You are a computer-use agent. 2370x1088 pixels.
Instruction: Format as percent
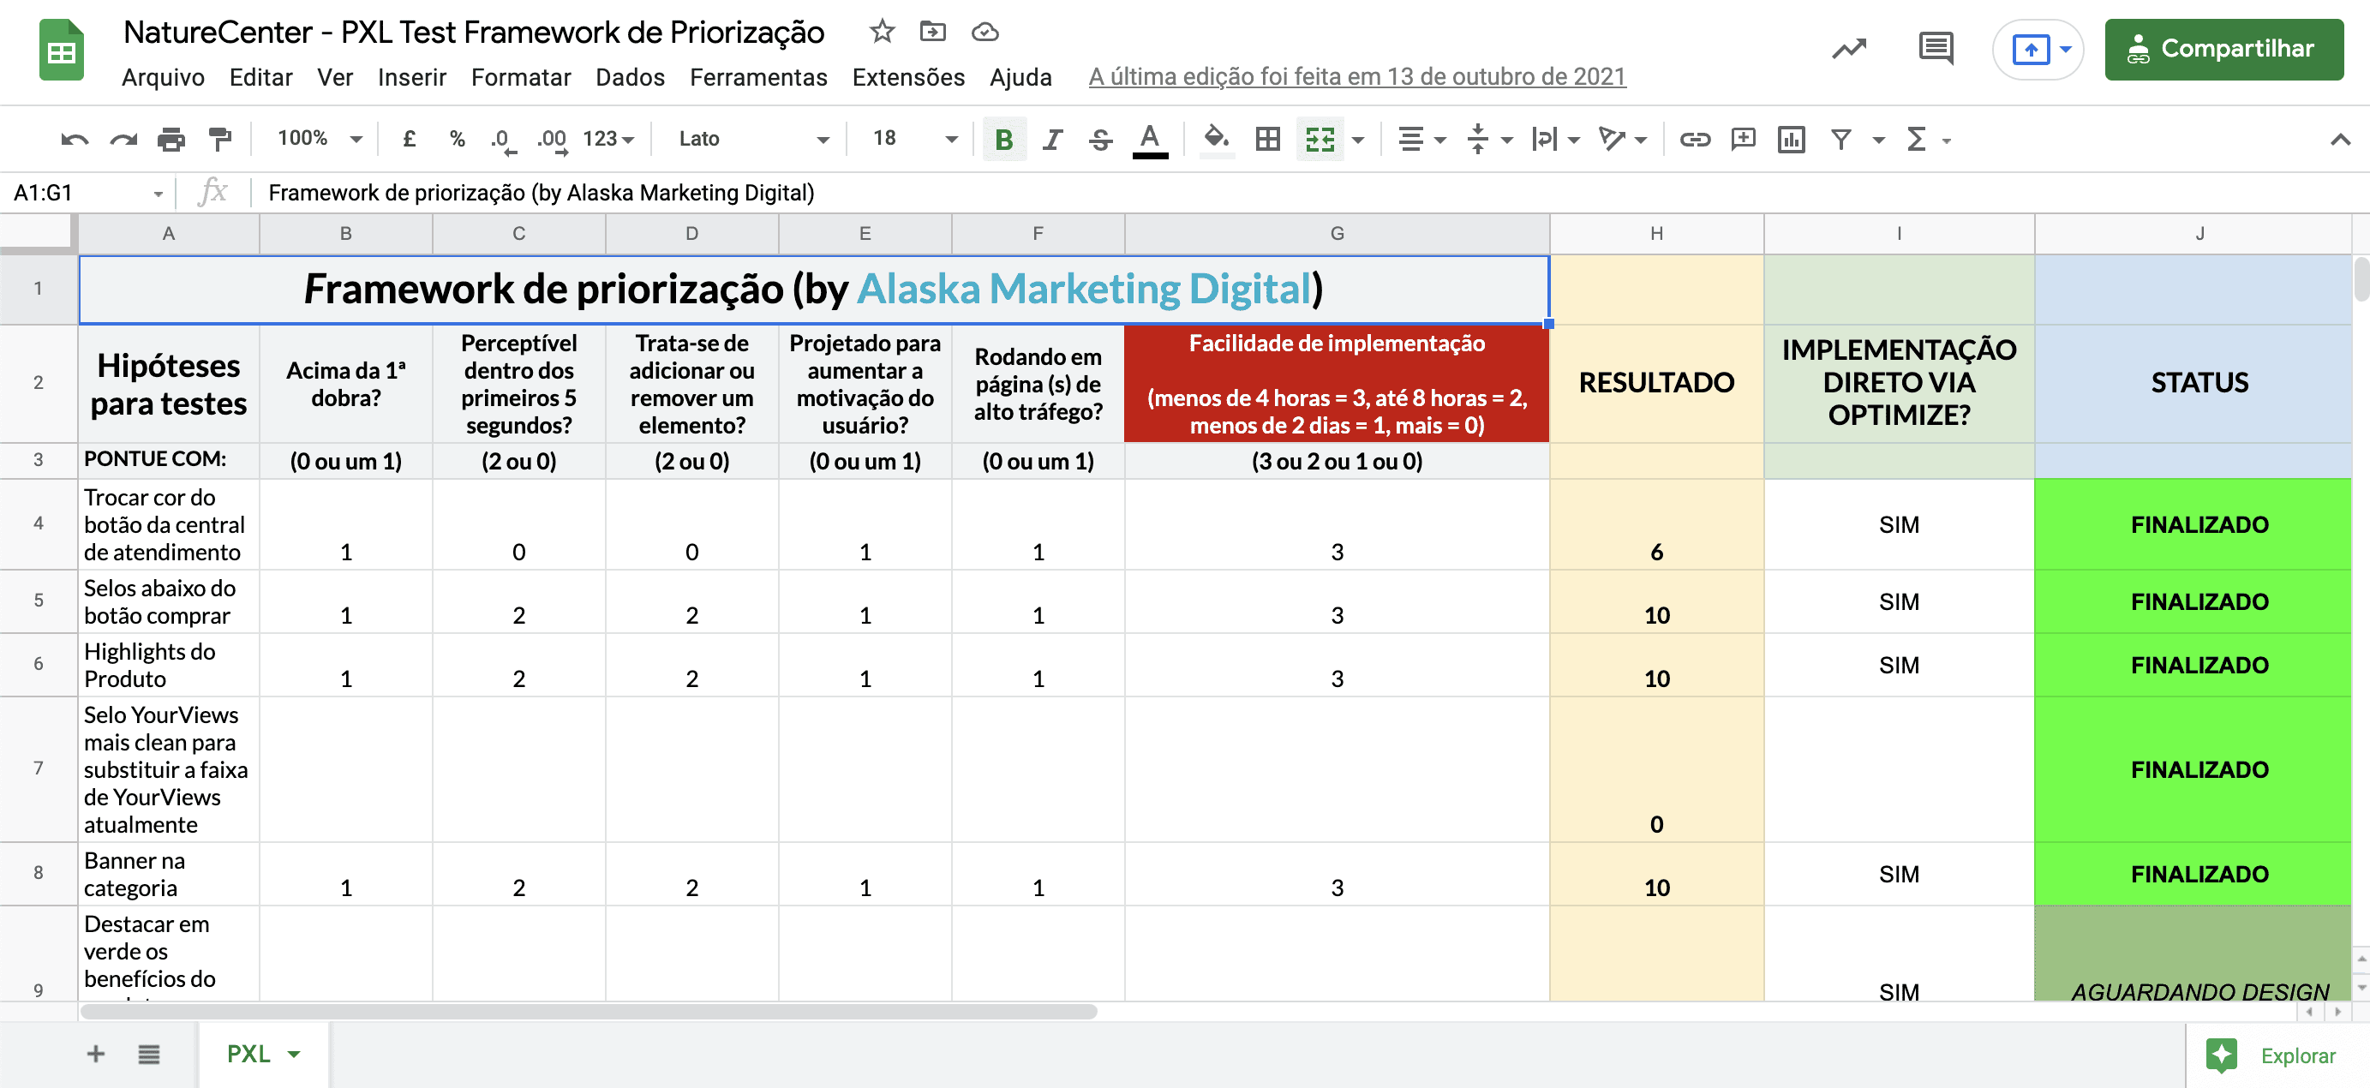pos(458,139)
